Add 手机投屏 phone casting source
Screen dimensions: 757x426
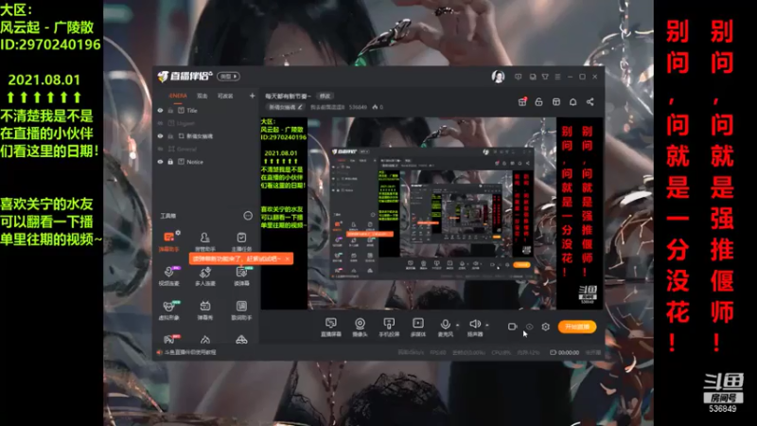click(x=389, y=327)
